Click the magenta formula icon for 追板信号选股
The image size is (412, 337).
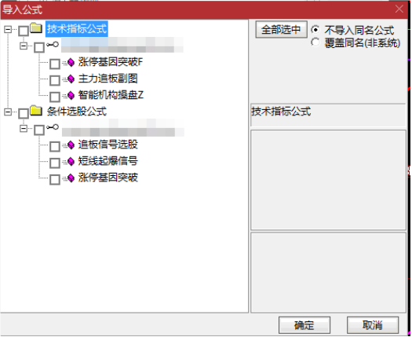coord(71,145)
